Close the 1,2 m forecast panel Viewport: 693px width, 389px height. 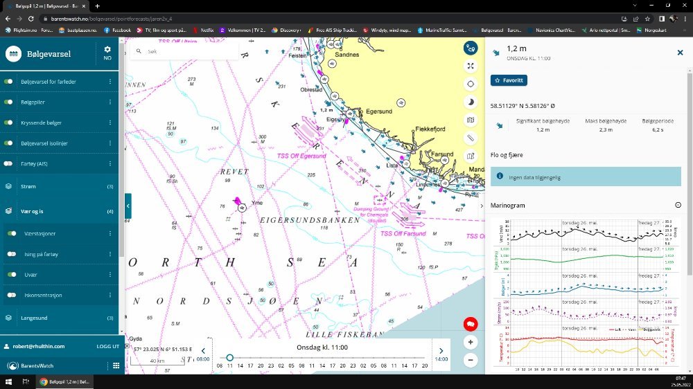tap(680, 53)
